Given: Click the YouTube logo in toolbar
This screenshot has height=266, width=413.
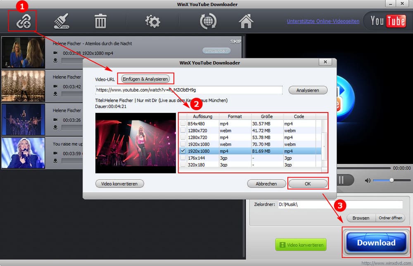Looking at the screenshot, I should (388, 21).
